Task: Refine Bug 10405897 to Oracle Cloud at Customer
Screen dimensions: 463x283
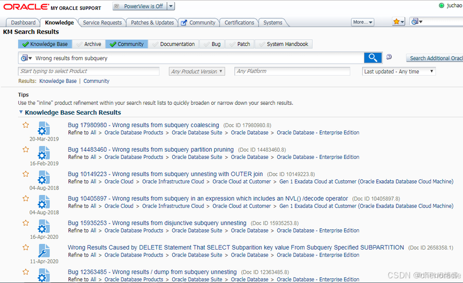Action: pyautogui.click(x=241, y=206)
